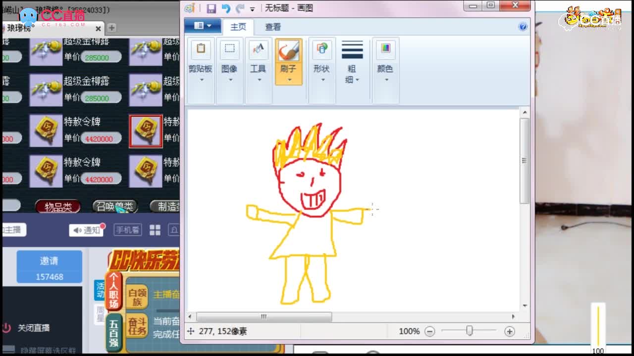Select the 召唤兽类 category tab
The height and width of the screenshot is (356, 634).
[x=115, y=207]
